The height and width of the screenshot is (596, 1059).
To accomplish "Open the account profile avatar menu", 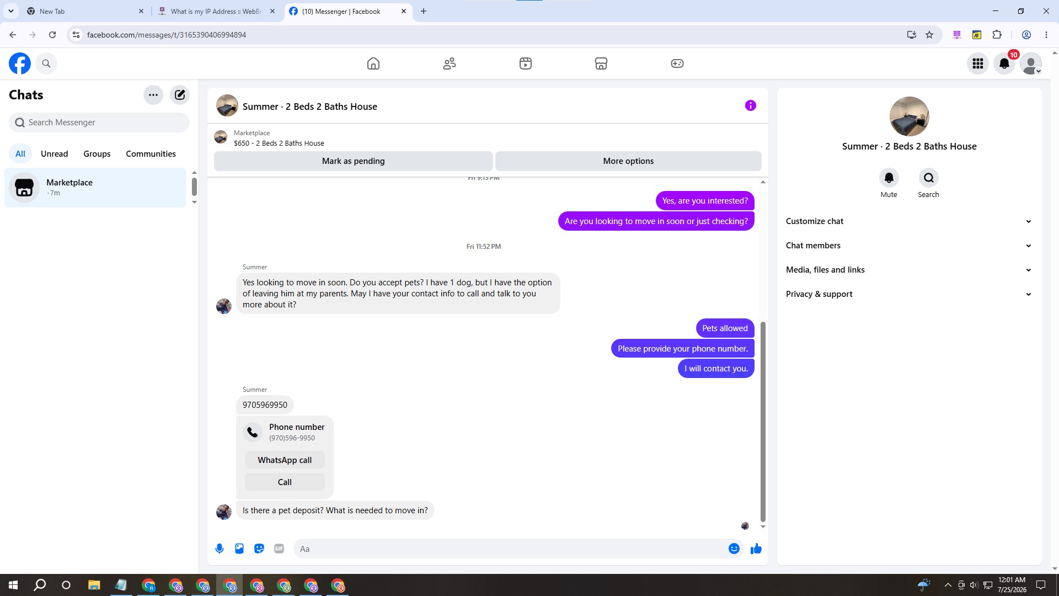I will 1031,63.
